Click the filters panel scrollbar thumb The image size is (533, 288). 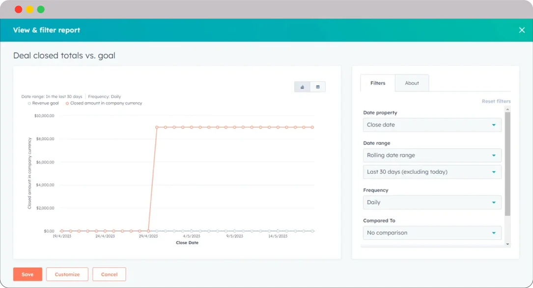pyautogui.click(x=507, y=164)
